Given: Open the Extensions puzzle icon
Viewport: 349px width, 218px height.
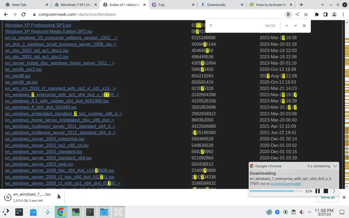Looking at the screenshot, I should coord(317,14).
